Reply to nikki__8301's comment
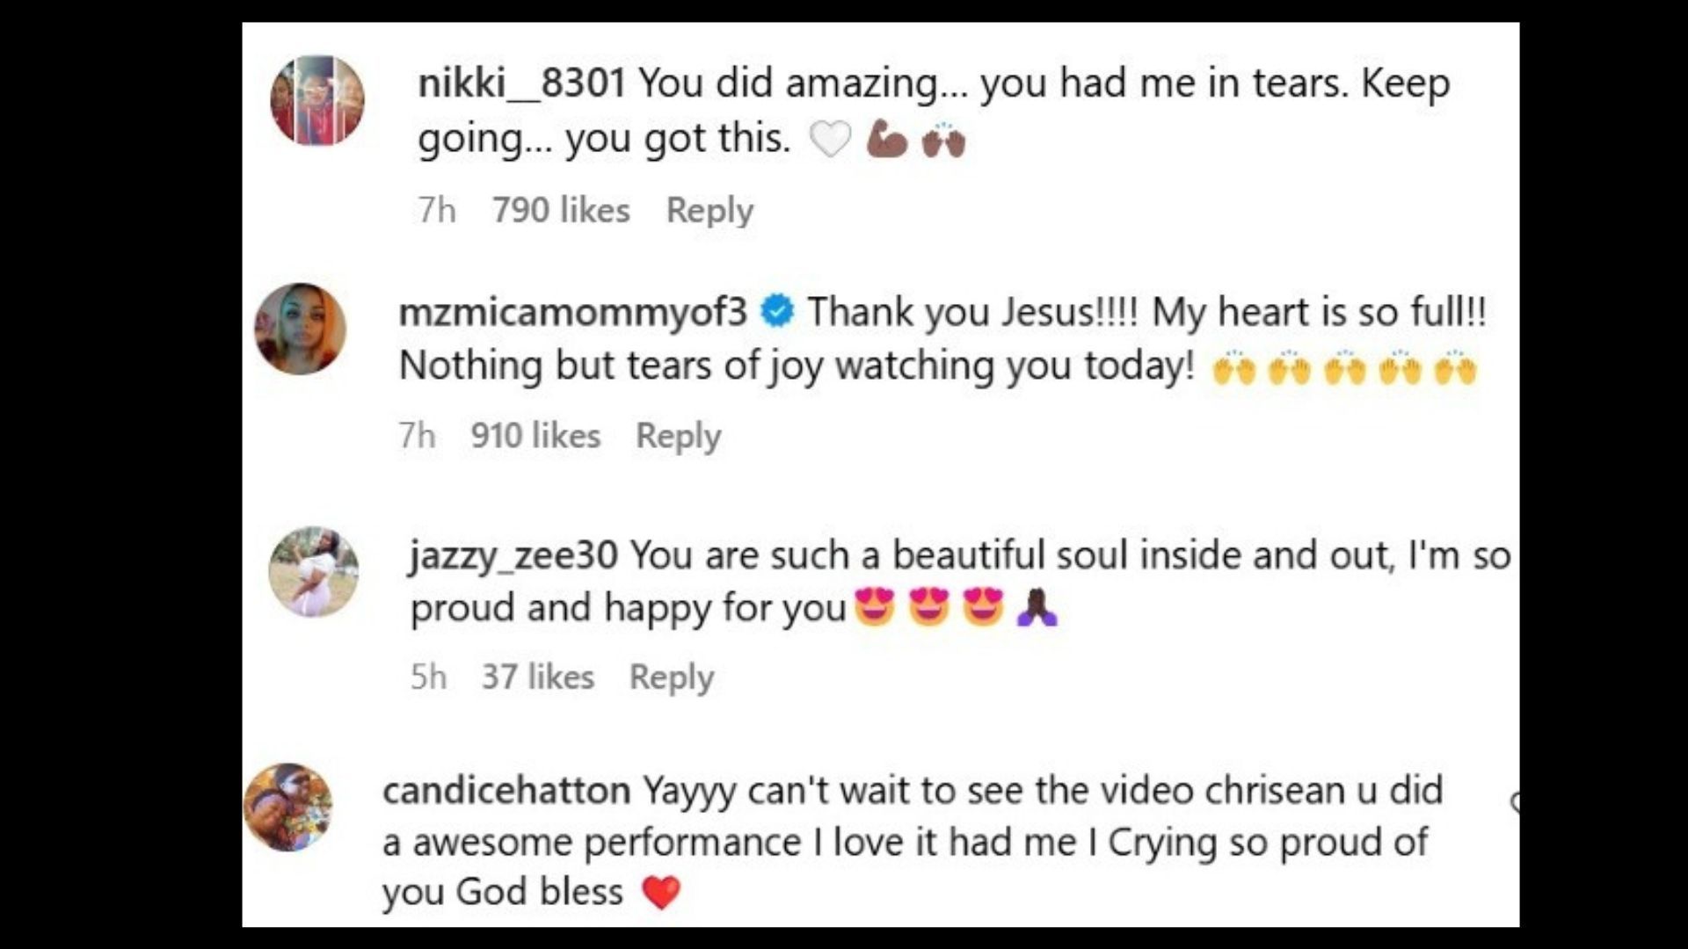This screenshot has width=1688, height=949. (x=709, y=211)
